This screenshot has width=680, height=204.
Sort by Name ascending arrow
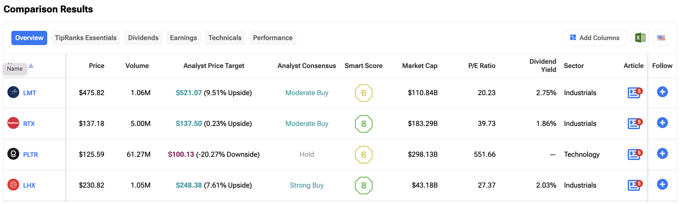[x=31, y=66]
